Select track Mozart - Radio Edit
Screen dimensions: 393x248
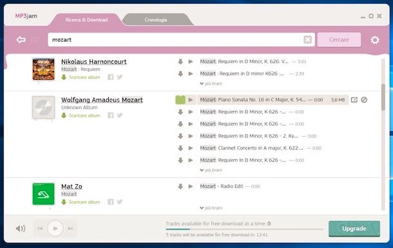coord(222,186)
